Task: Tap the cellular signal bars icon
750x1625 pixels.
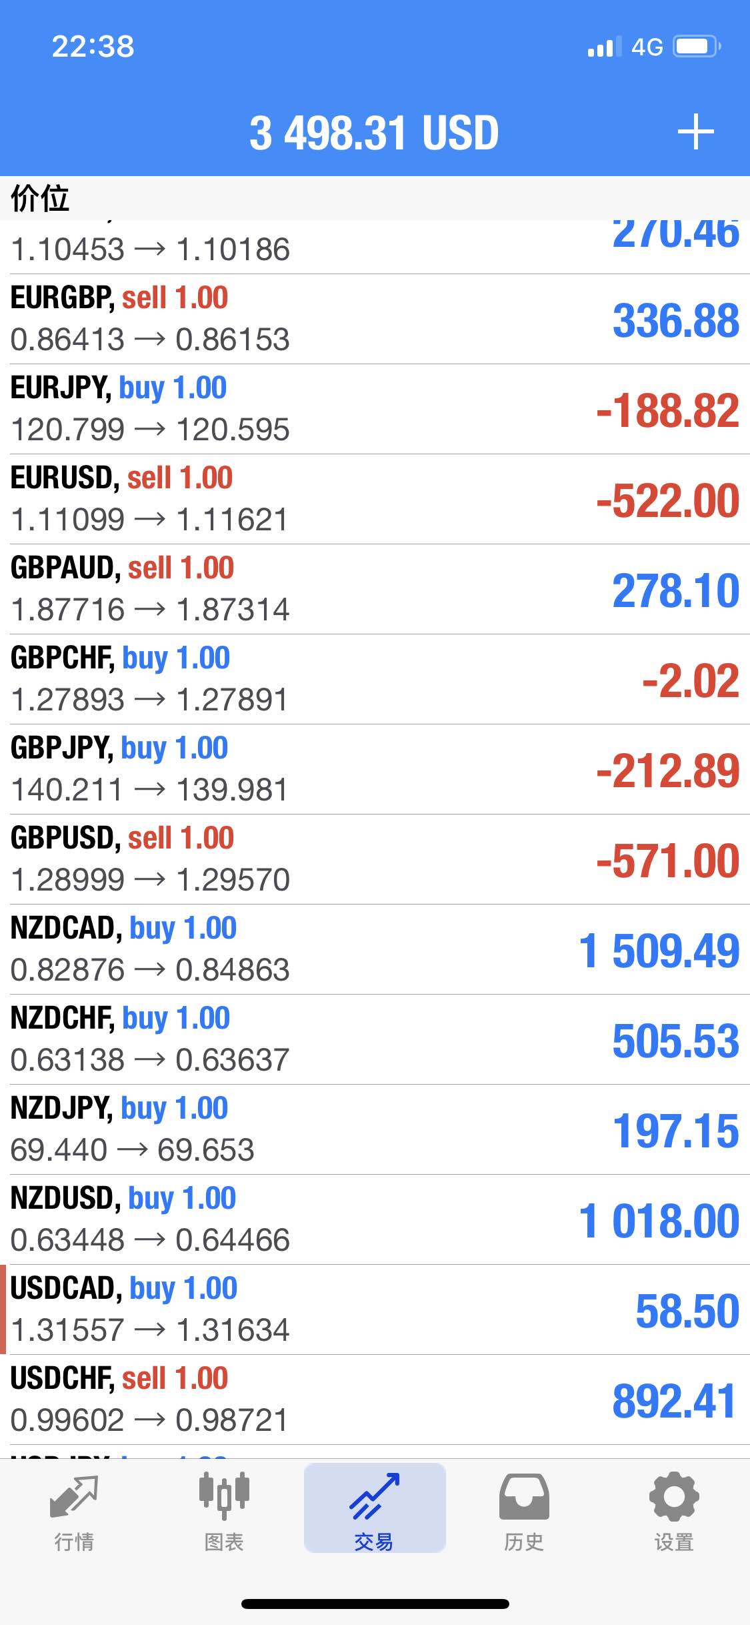Action: [604, 47]
